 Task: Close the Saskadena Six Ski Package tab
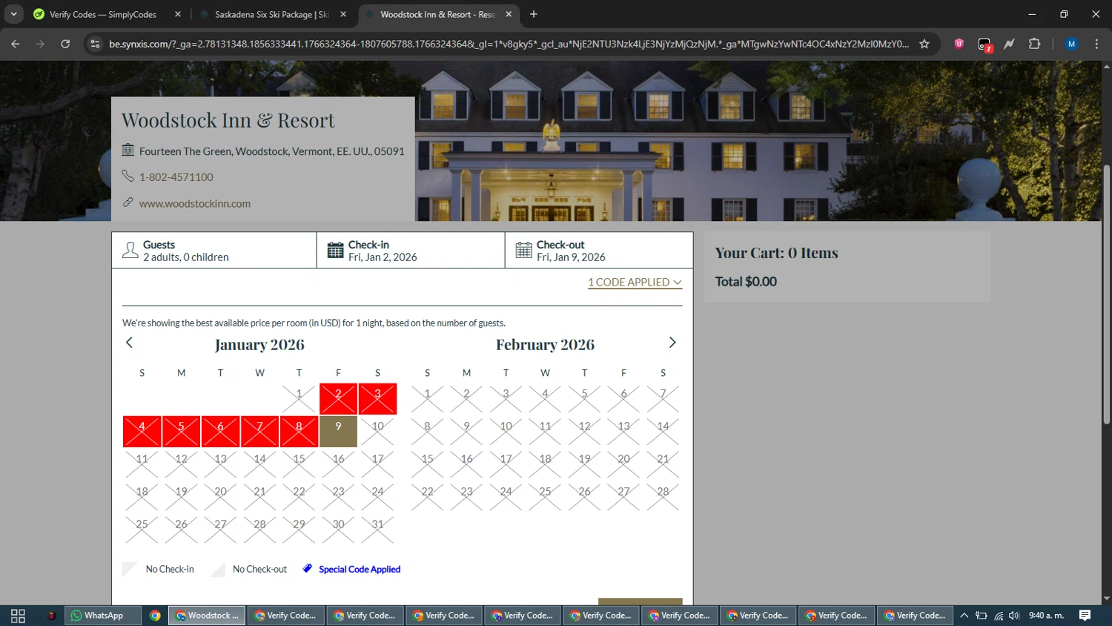click(x=343, y=14)
